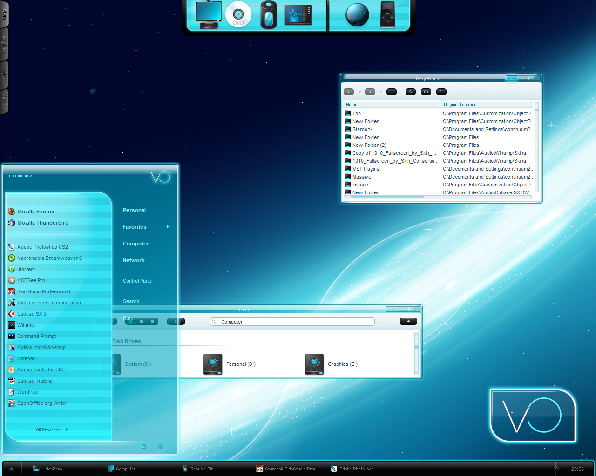Open the recycle bin canister dock icon
596x476 pixels.
click(268, 15)
